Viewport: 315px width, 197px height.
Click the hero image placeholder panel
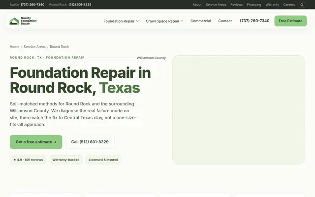coord(238,110)
